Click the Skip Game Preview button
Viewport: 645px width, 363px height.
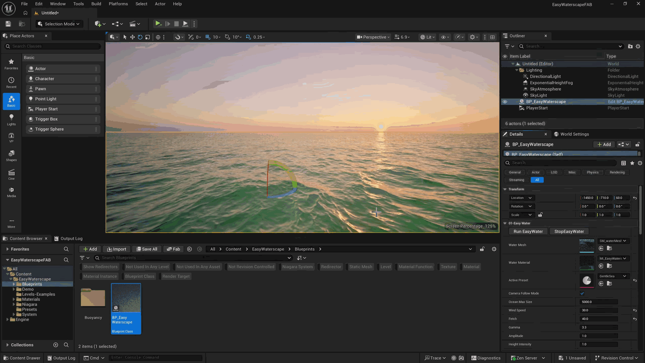[x=168, y=24]
